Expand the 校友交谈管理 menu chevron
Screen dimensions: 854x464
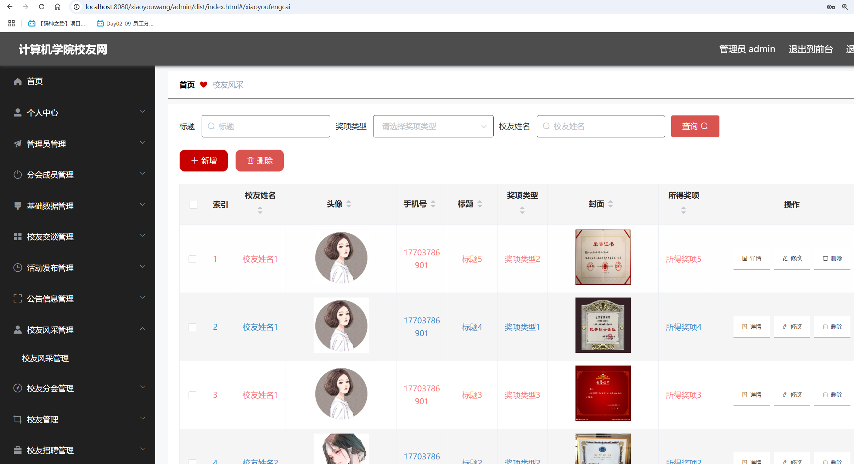tap(142, 236)
